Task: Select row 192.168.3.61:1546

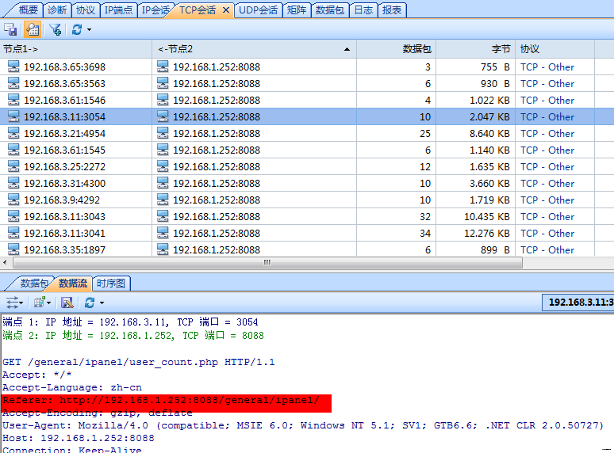Action: [x=307, y=100]
